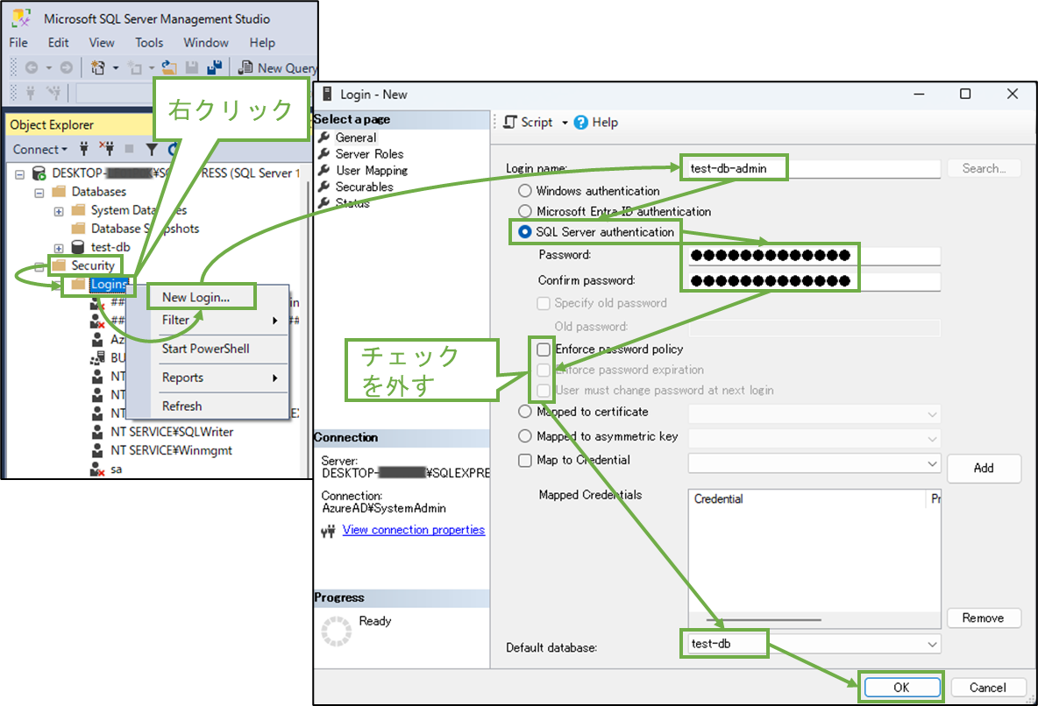
Task: Check the Map to Credential checkbox
Action: pos(525,461)
